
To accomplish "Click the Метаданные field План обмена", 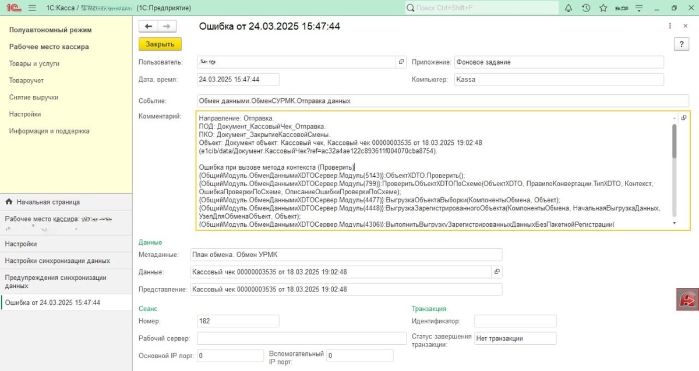I will 346,254.
